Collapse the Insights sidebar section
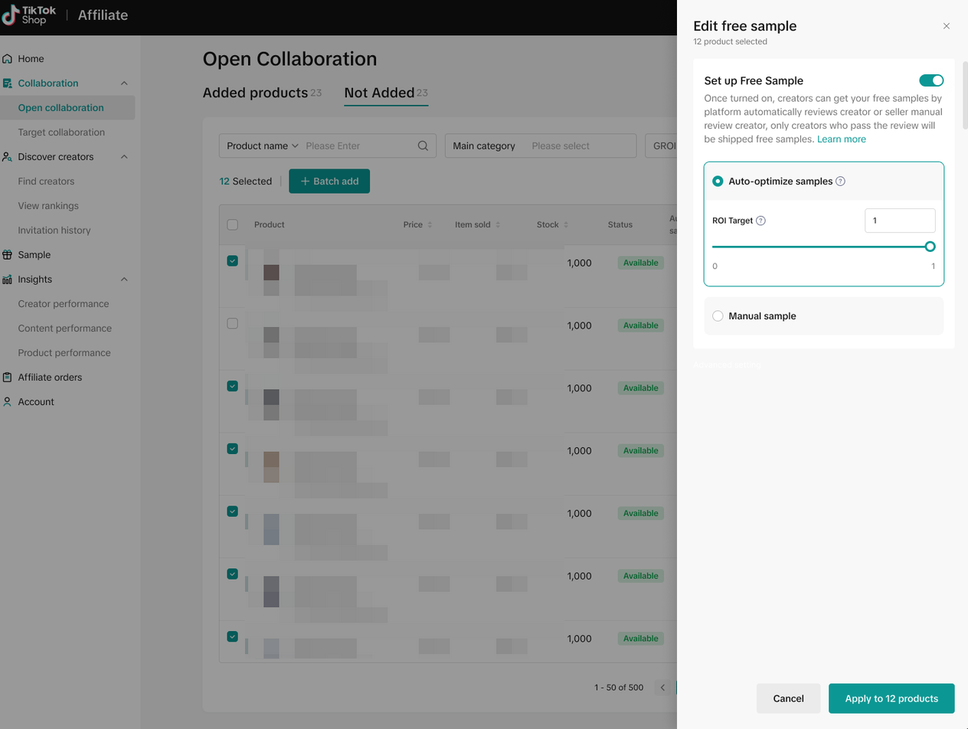Image resolution: width=968 pixels, height=729 pixels. point(125,280)
